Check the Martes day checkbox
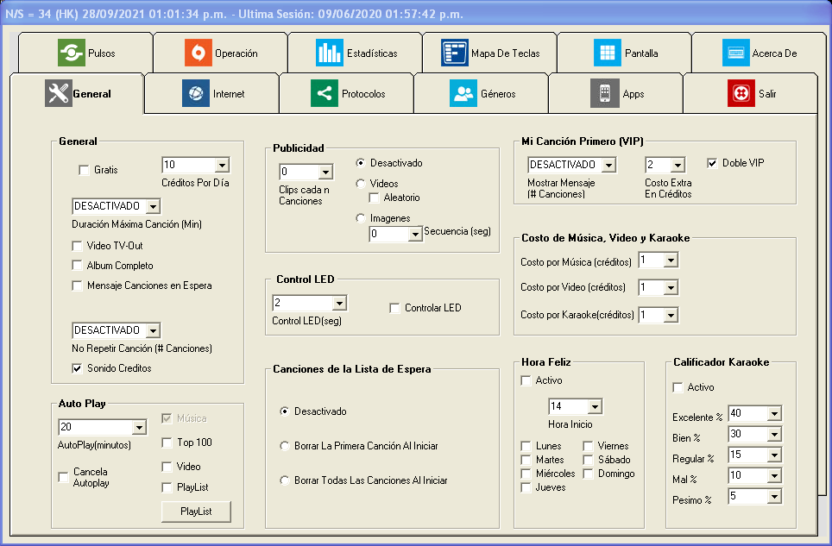The image size is (832, 546). 526,460
